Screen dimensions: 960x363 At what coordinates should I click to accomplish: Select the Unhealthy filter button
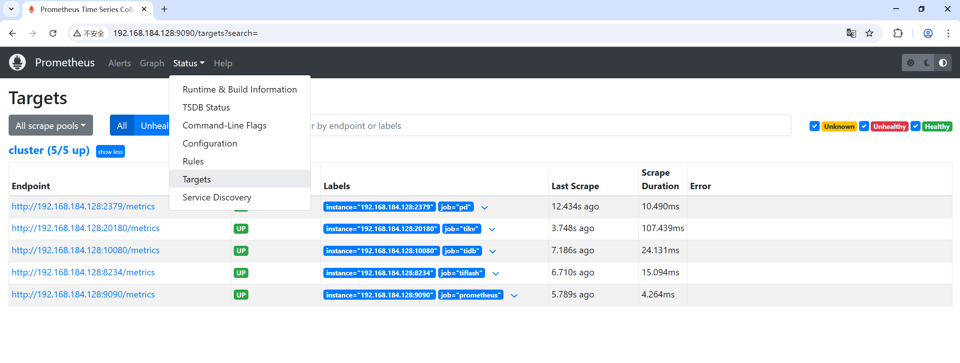[152, 125]
